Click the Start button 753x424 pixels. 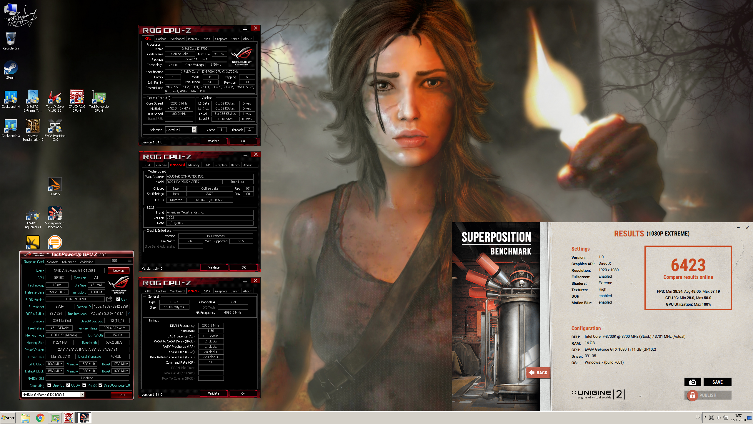tap(8, 418)
